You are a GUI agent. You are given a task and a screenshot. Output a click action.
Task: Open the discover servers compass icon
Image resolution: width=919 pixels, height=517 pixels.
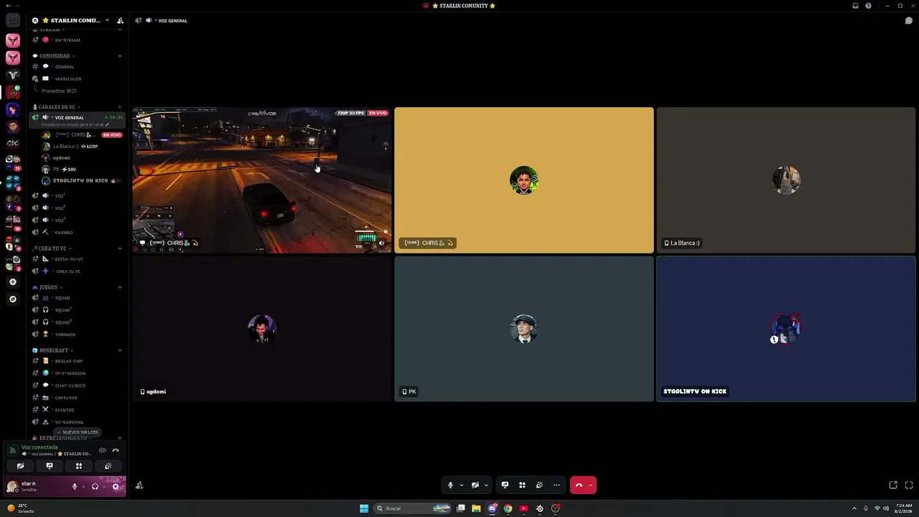[13, 299]
